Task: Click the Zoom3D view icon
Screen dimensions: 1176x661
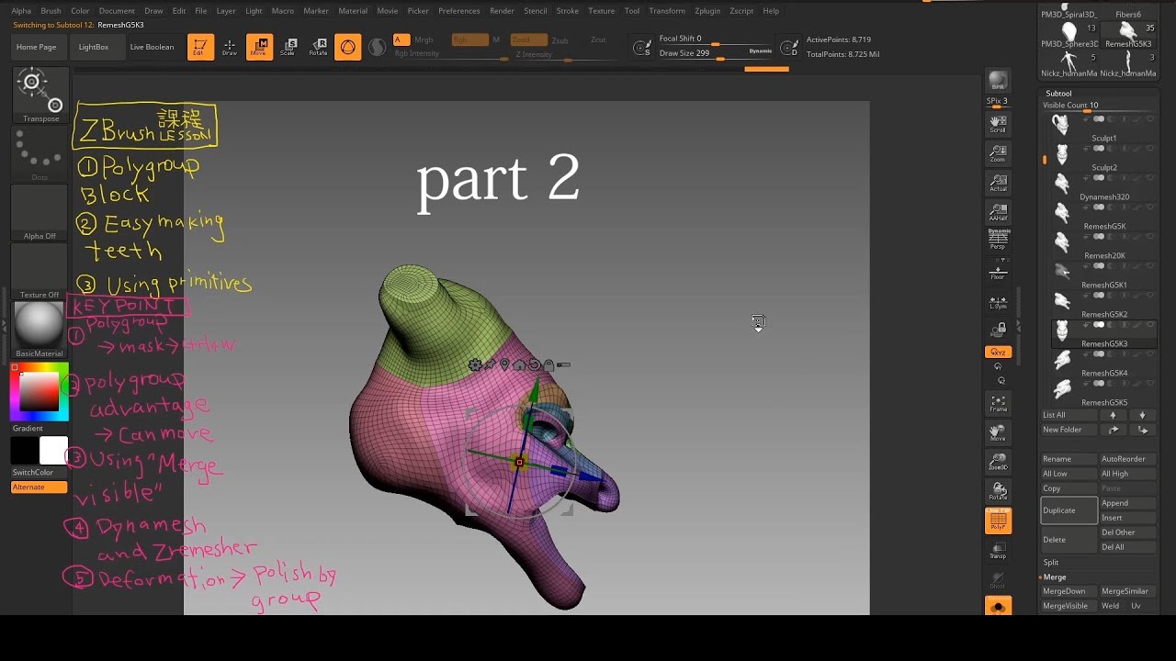Action: (x=998, y=462)
